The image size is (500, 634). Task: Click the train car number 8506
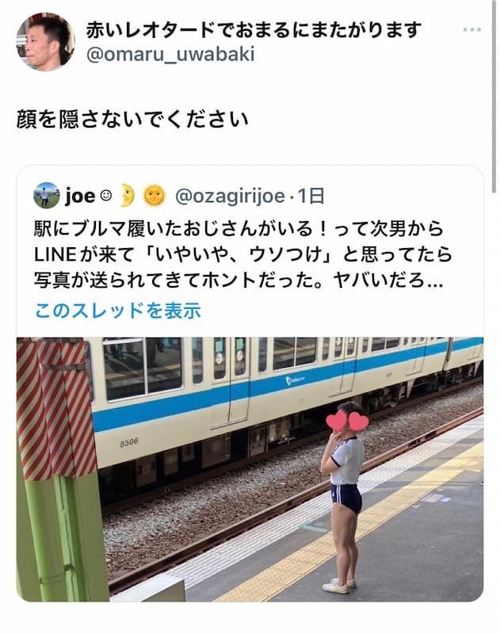tap(129, 443)
